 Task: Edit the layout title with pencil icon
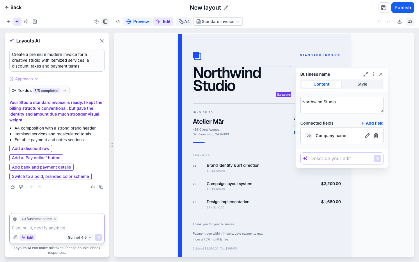tap(226, 8)
